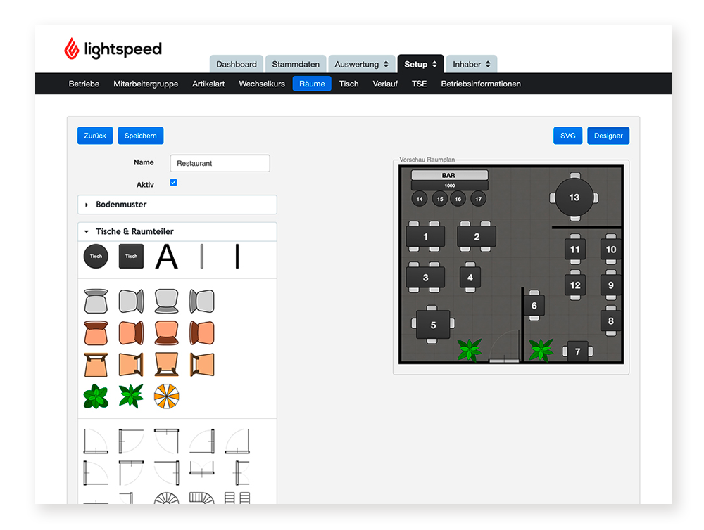Collapse the Tische & Raumteiler section
Screen dimensions: 704x530
(x=177, y=231)
